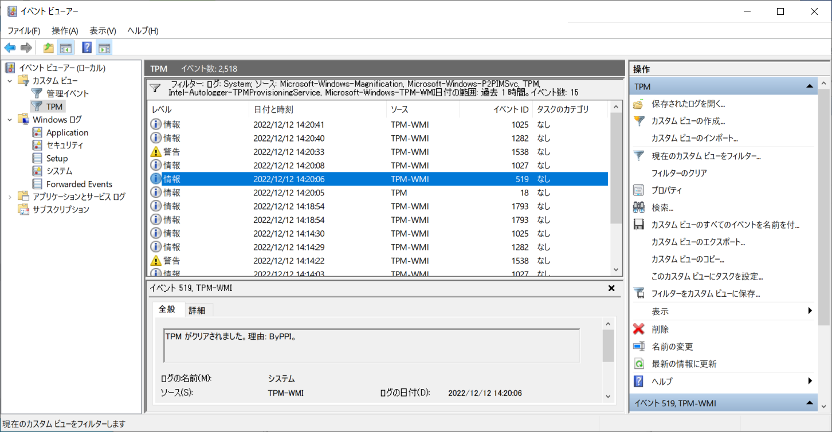The width and height of the screenshot is (832, 432).
Task: Click the up-one-level folder toolbar icon
Action: [49, 48]
